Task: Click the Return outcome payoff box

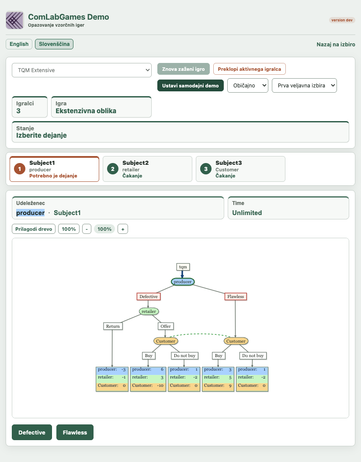Action: [112, 379]
